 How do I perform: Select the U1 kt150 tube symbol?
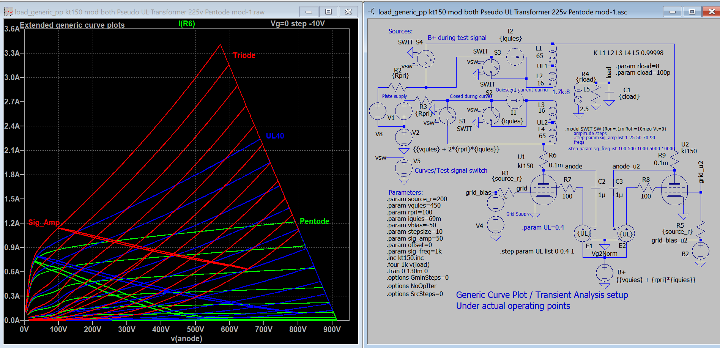pyautogui.click(x=544, y=190)
